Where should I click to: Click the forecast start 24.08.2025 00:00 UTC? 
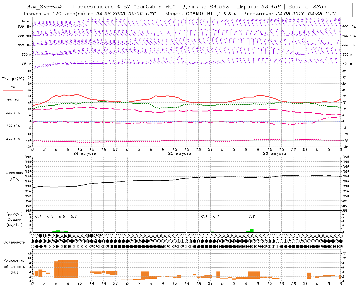[x=126, y=14]
